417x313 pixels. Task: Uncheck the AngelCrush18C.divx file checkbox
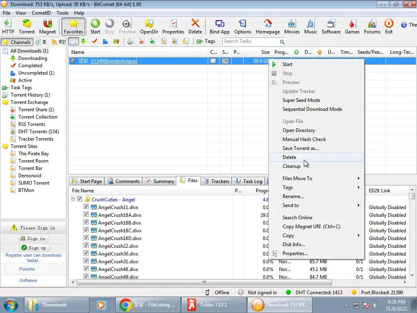click(86, 230)
